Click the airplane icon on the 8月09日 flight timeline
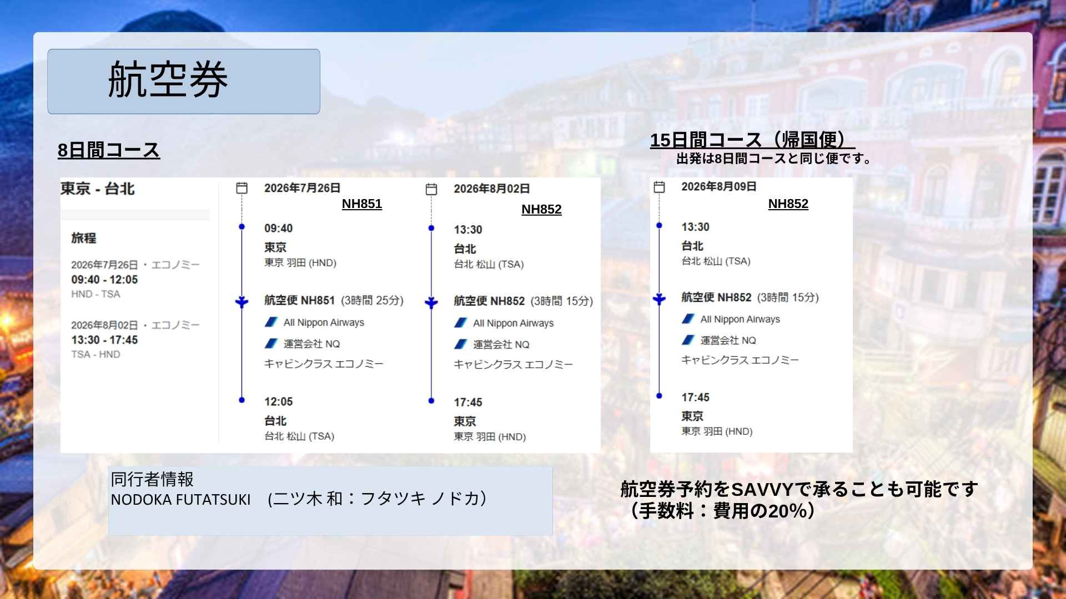The height and width of the screenshot is (599, 1066). [659, 299]
